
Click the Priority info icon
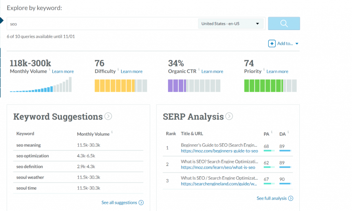pyautogui.click(x=264, y=69)
